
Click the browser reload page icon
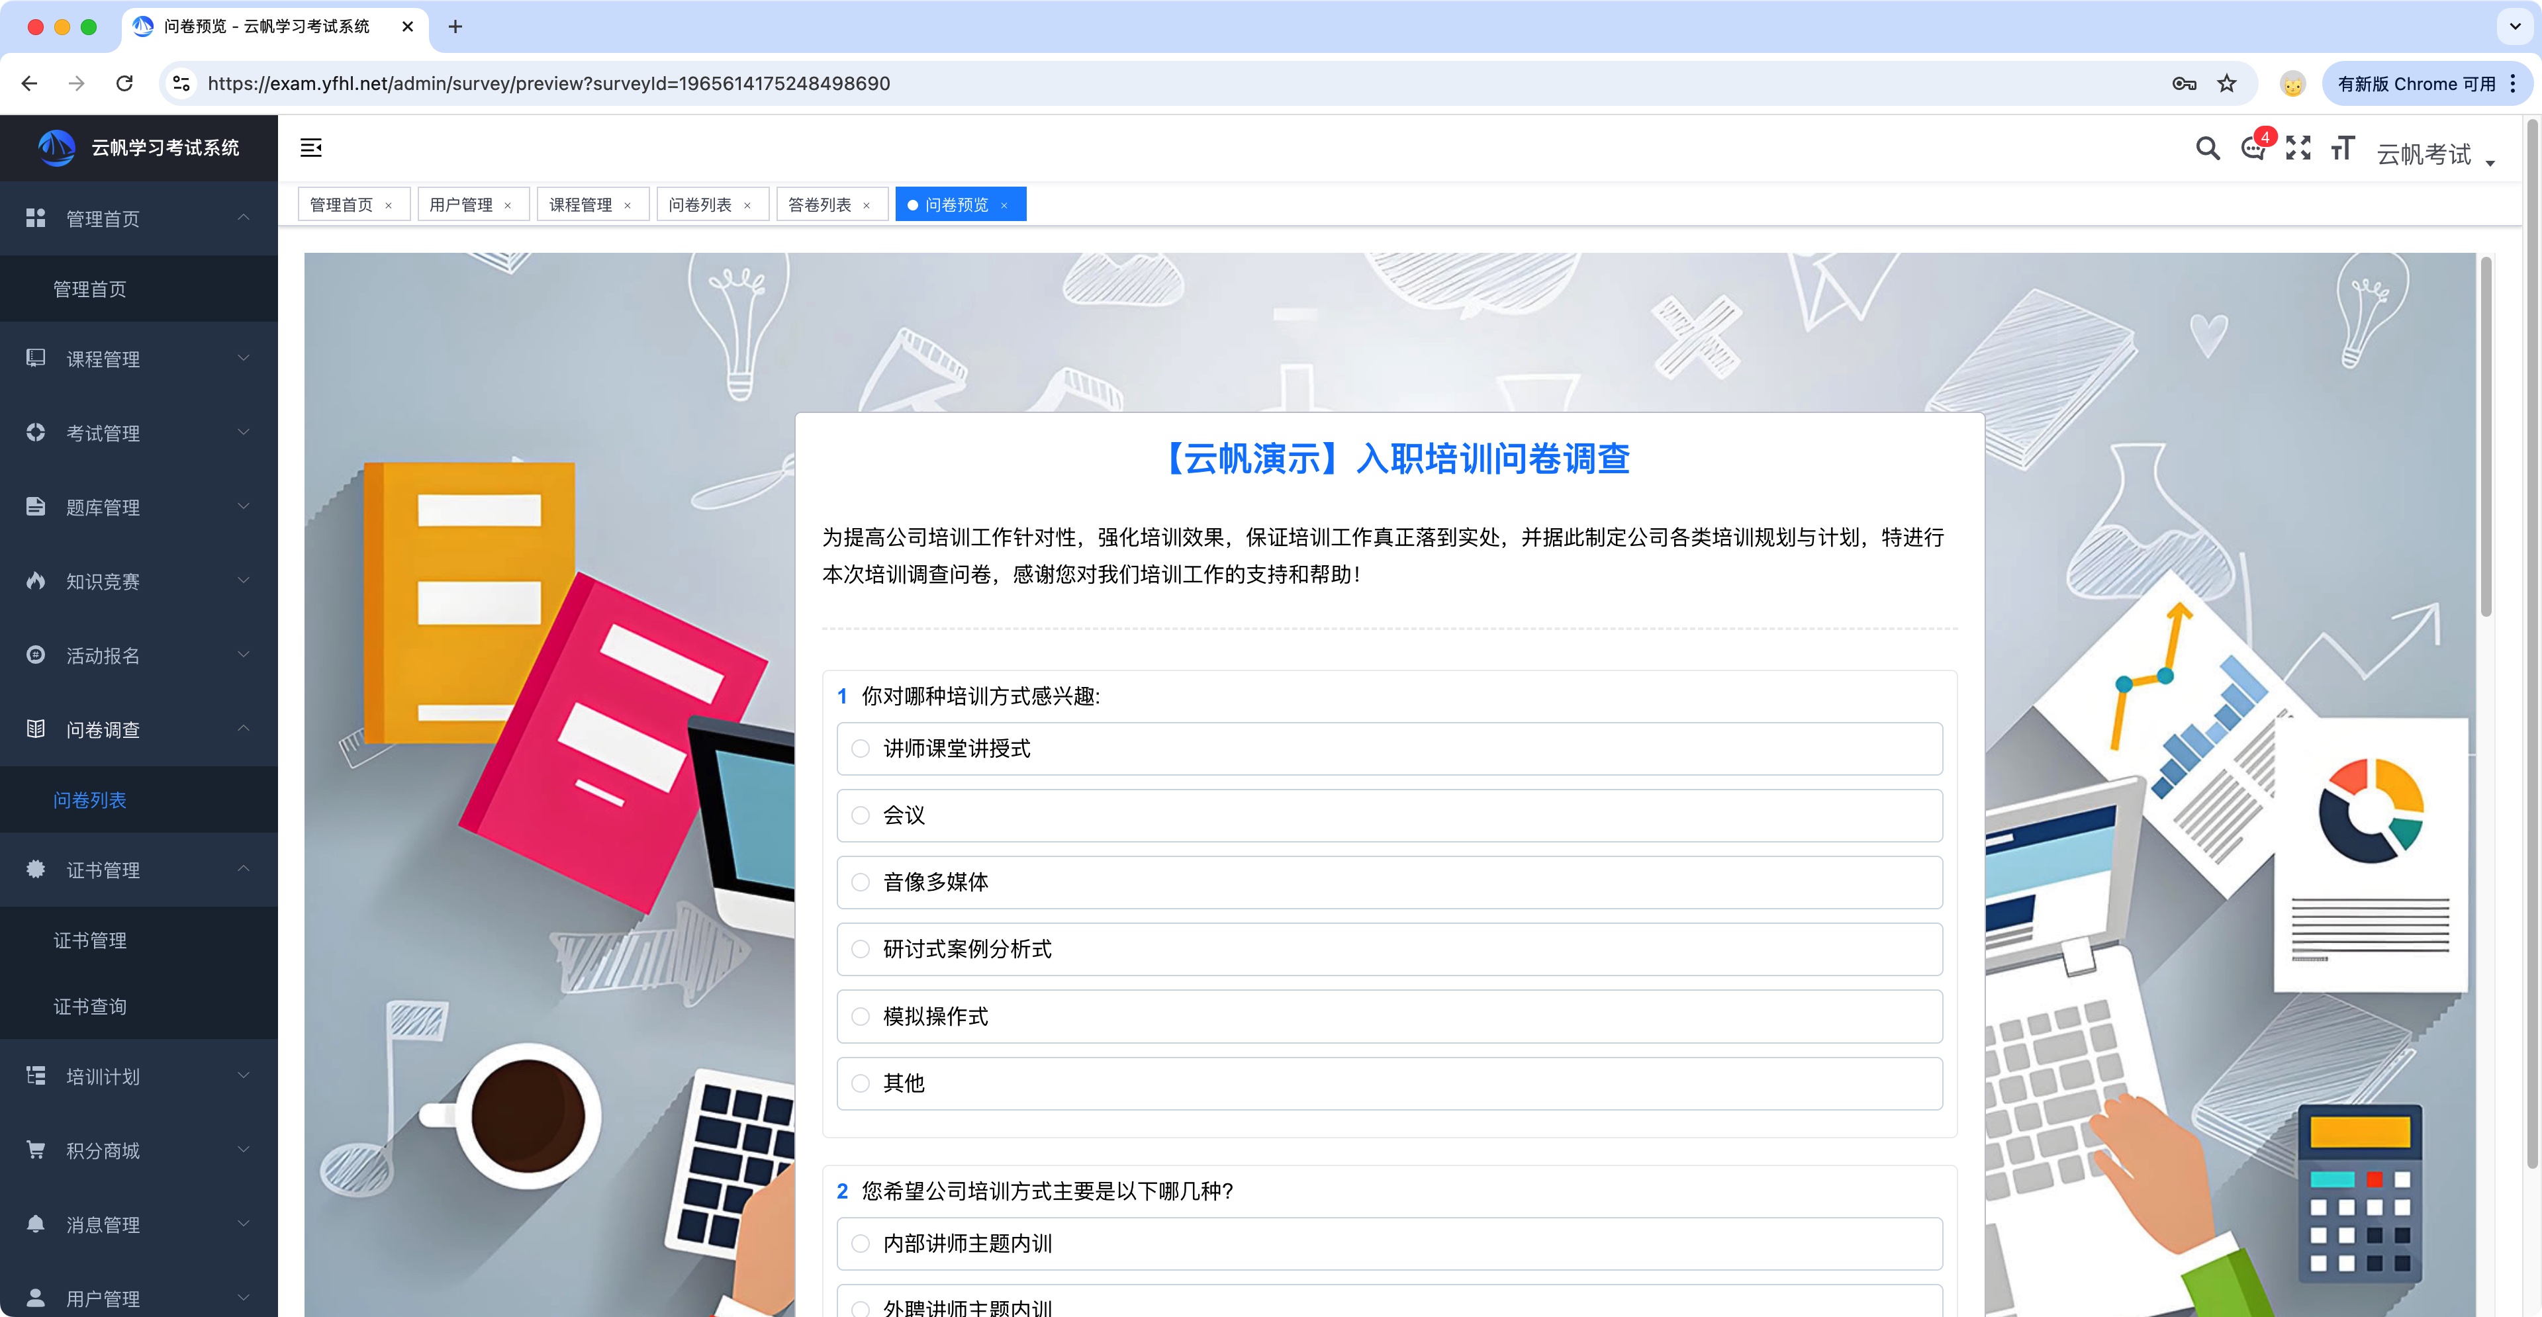tap(124, 84)
